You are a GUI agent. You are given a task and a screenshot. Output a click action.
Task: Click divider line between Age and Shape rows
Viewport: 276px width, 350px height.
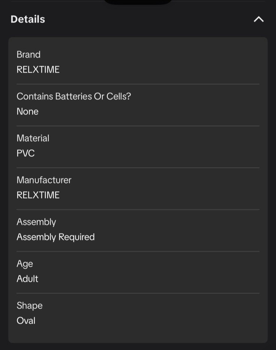138,293
